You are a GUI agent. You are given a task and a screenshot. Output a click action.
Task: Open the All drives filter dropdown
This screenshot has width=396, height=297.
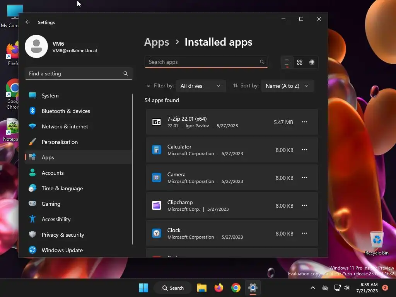pyautogui.click(x=201, y=86)
